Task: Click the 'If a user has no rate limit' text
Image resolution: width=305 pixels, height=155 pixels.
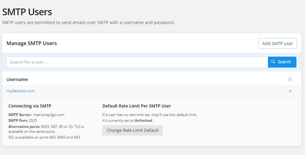Action: click(150, 115)
